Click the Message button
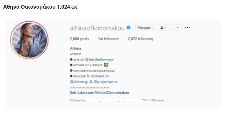 click(144, 28)
